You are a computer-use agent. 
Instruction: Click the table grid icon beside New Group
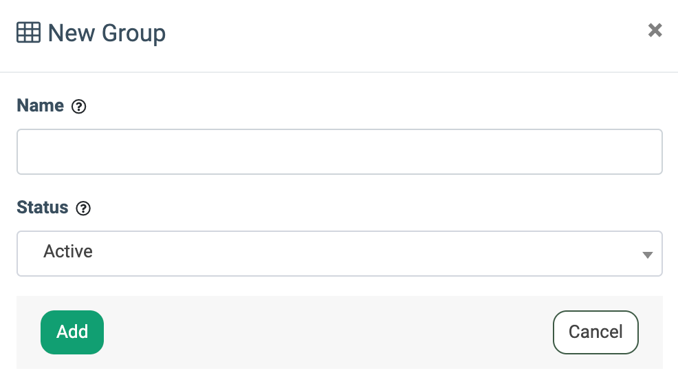coord(29,32)
